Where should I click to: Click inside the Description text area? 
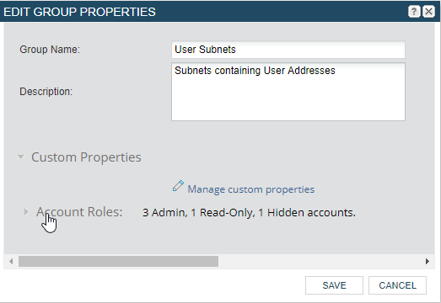[x=288, y=92]
